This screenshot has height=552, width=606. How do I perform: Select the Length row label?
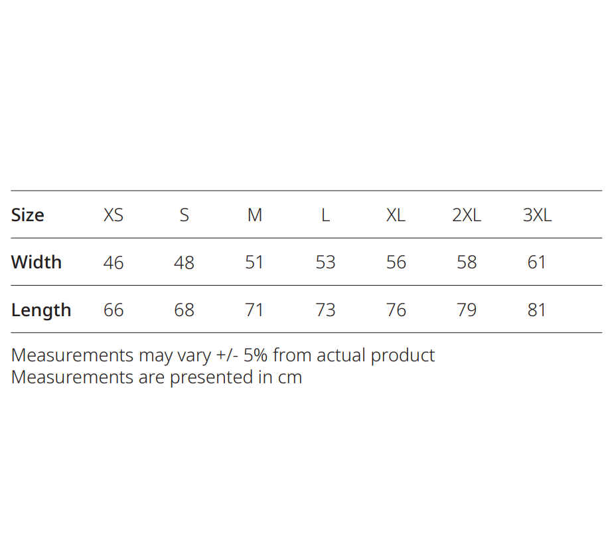pos(41,310)
